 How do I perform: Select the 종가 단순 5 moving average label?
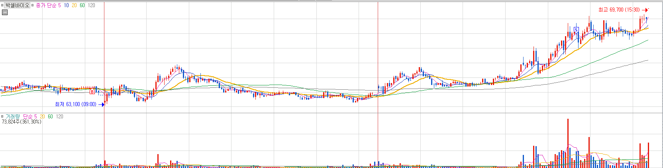[48, 6]
